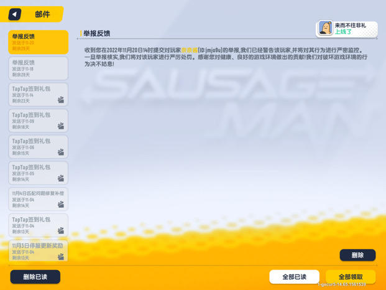Tap the 来而不往非礼 上线了 notification text
The width and height of the screenshot is (386, 290).
[350, 29]
